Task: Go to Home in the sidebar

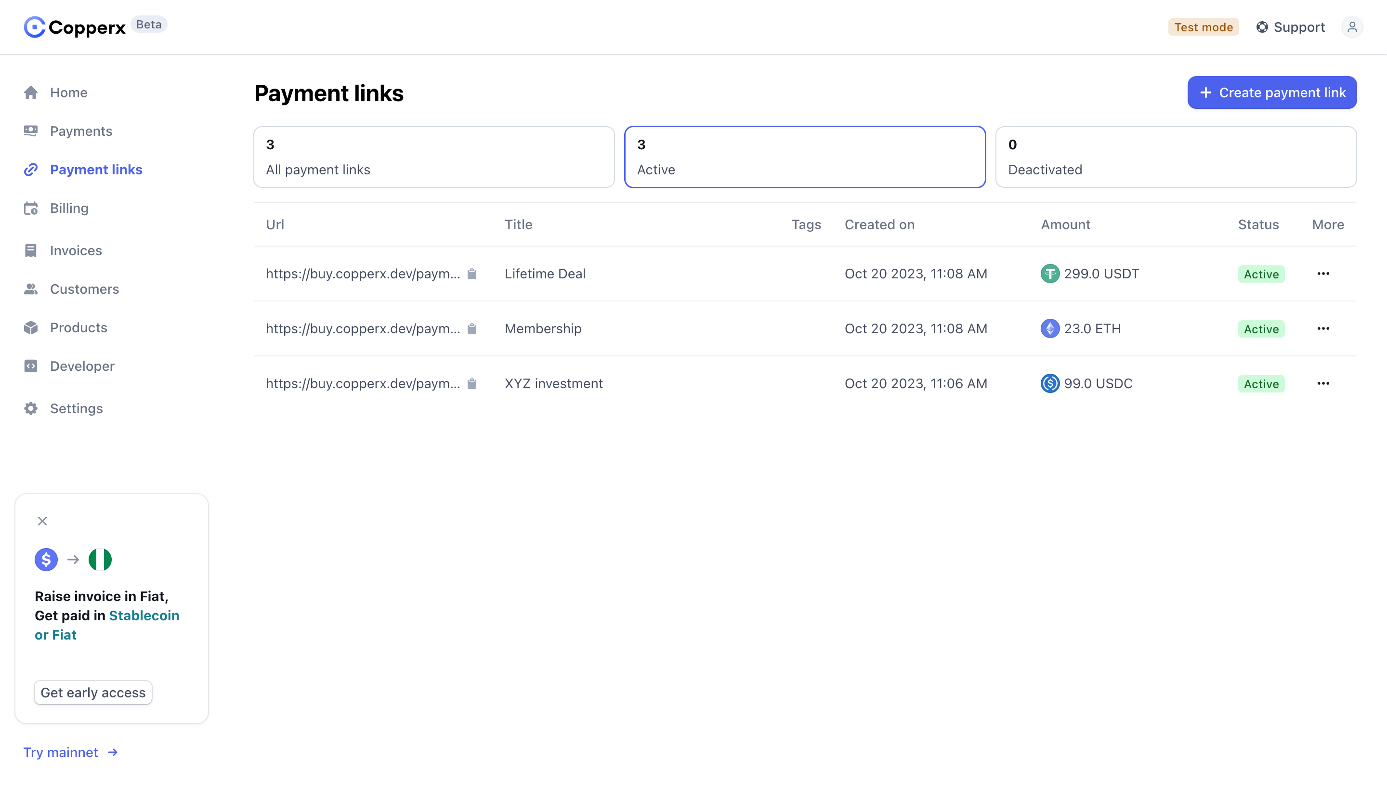Action: pos(55,93)
